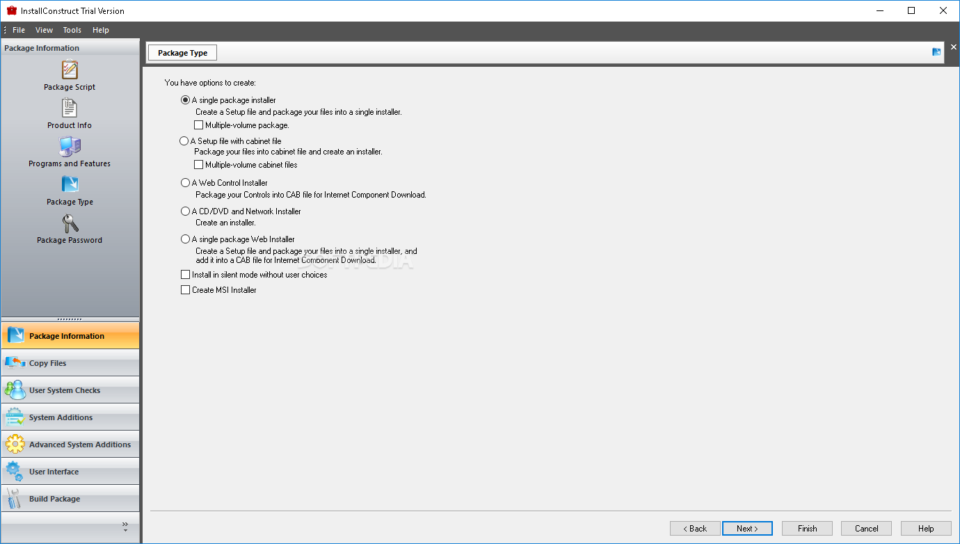
Task: Open the Package Type icon
Action: coord(70,184)
